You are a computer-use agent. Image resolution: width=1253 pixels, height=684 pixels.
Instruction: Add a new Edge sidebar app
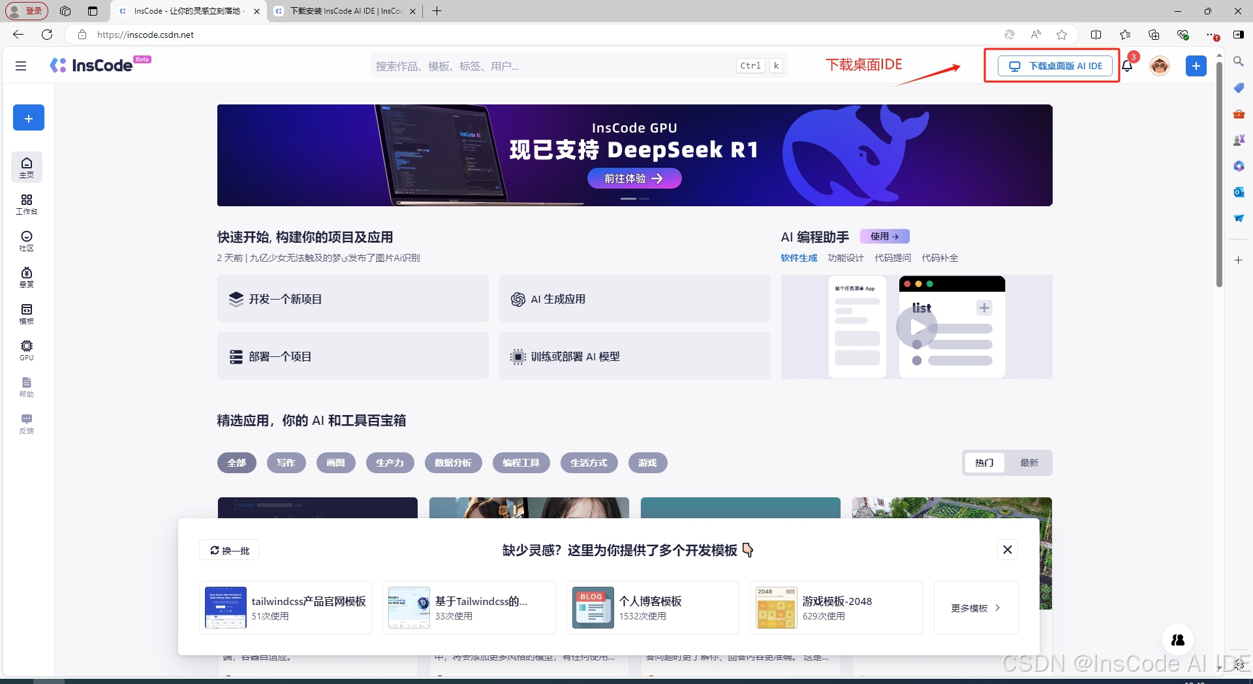point(1239,260)
